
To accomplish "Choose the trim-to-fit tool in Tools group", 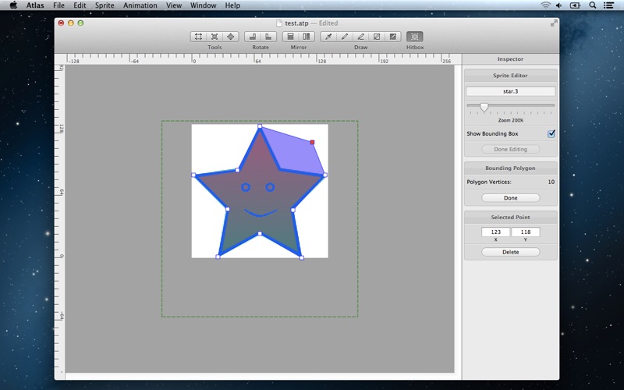I will pyautogui.click(x=214, y=37).
